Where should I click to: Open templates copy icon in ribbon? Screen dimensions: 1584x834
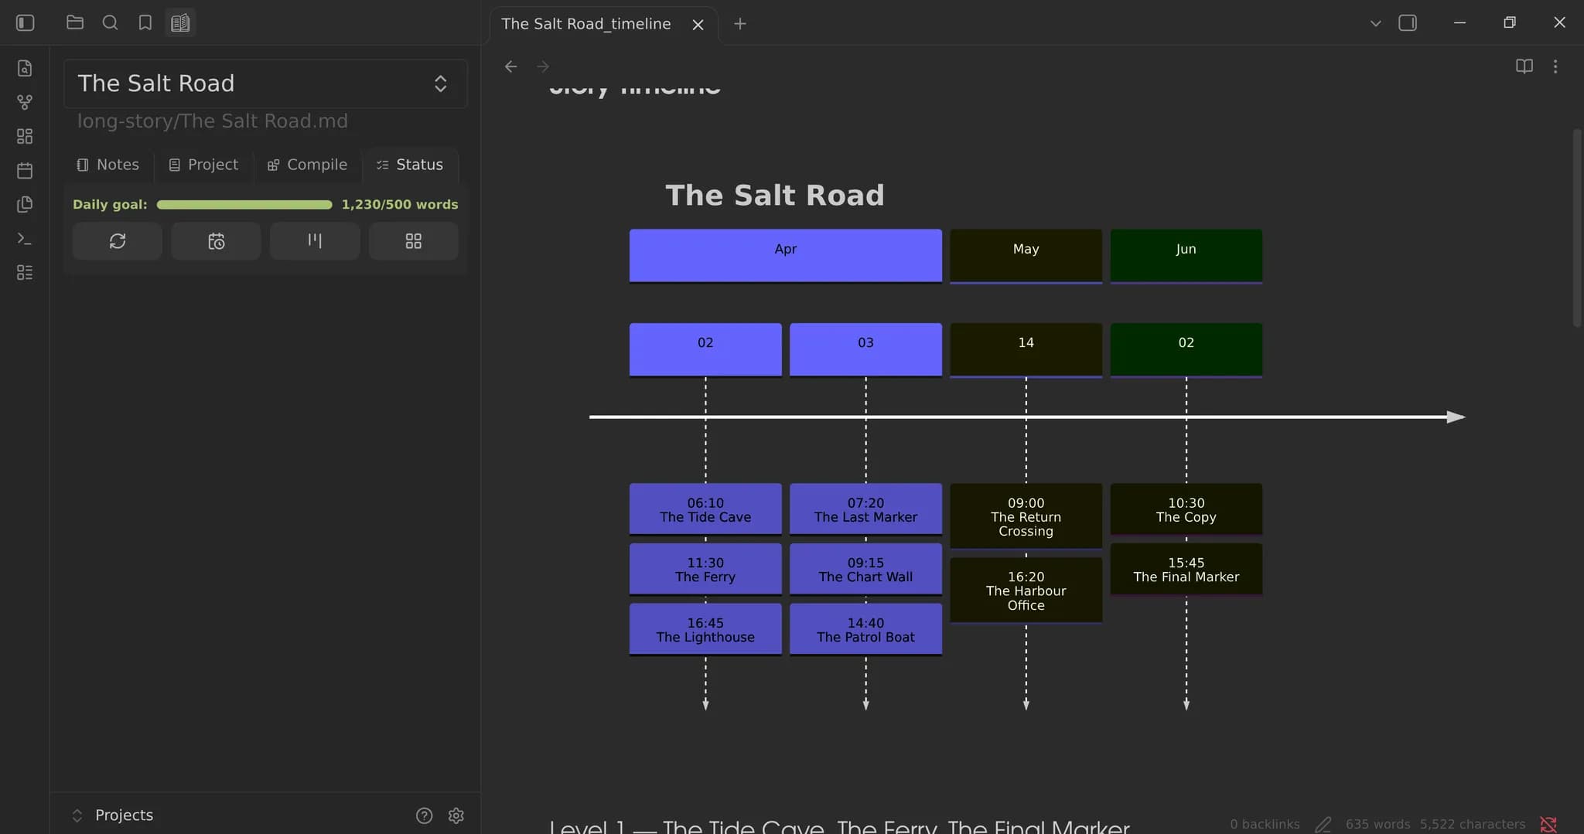[x=25, y=204]
